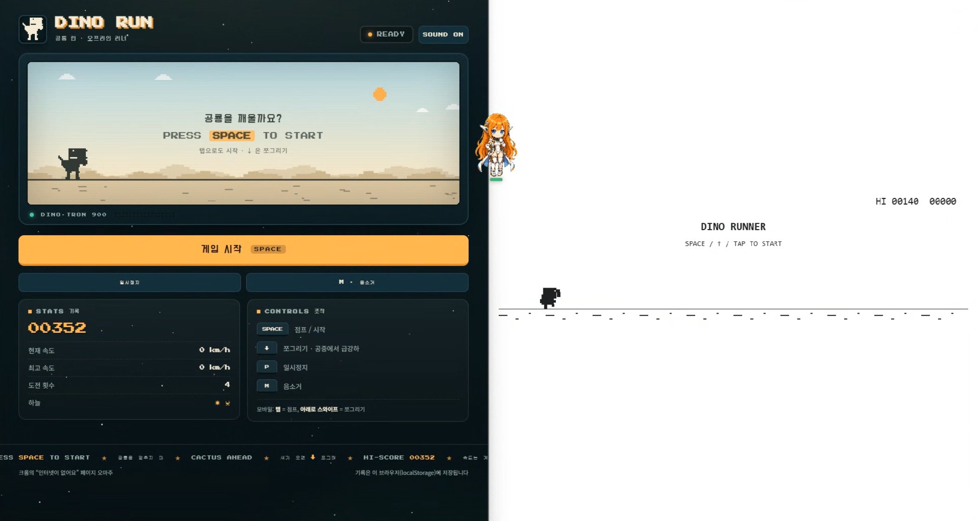Click the orange sun in the game sky
This screenshot has width=977, height=521.
tap(380, 94)
